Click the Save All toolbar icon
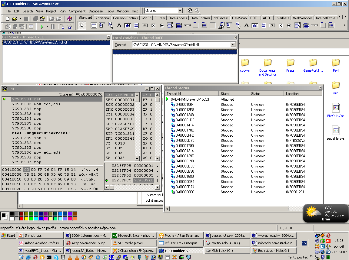Viewport: 349px width, 260px height. pos(35,19)
